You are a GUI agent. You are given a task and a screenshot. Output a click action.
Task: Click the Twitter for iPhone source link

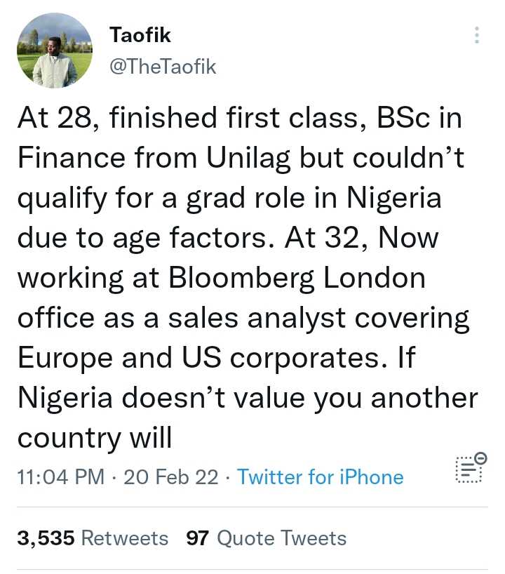321,477
